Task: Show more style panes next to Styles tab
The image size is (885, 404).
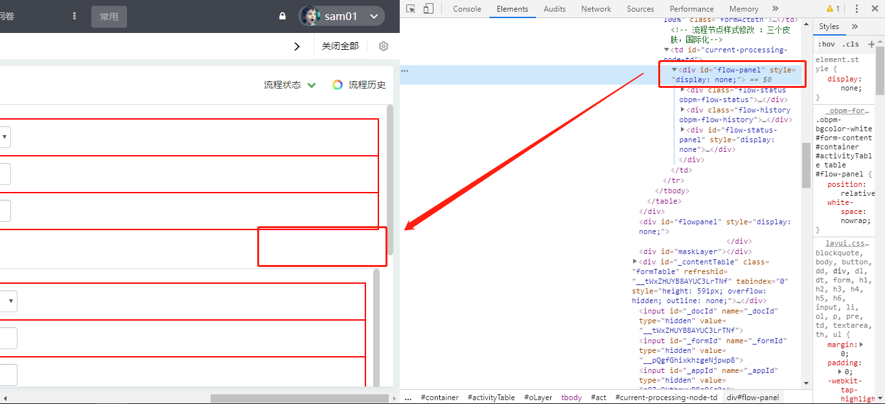Action: click(x=855, y=27)
